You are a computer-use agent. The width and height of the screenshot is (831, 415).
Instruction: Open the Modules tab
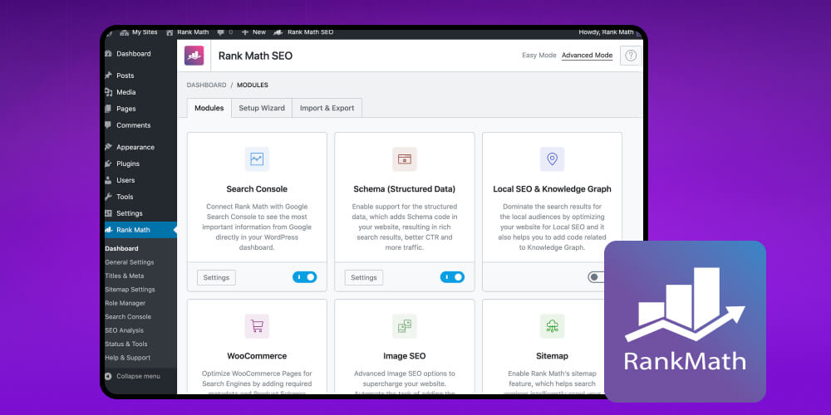[x=209, y=108]
